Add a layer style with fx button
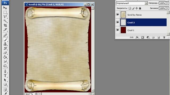Image resolution: width=170 pixels, height=95 pixels. 137,37
